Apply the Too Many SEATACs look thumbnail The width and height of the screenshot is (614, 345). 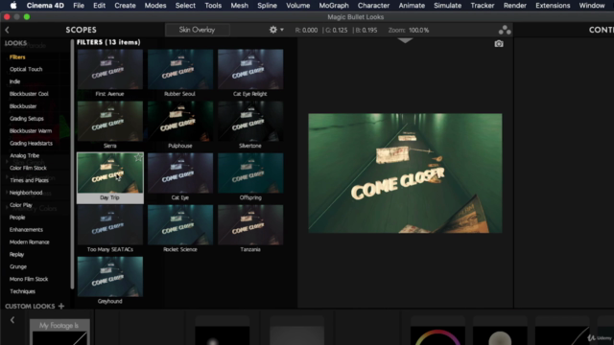pyautogui.click(x=110, y=225)
